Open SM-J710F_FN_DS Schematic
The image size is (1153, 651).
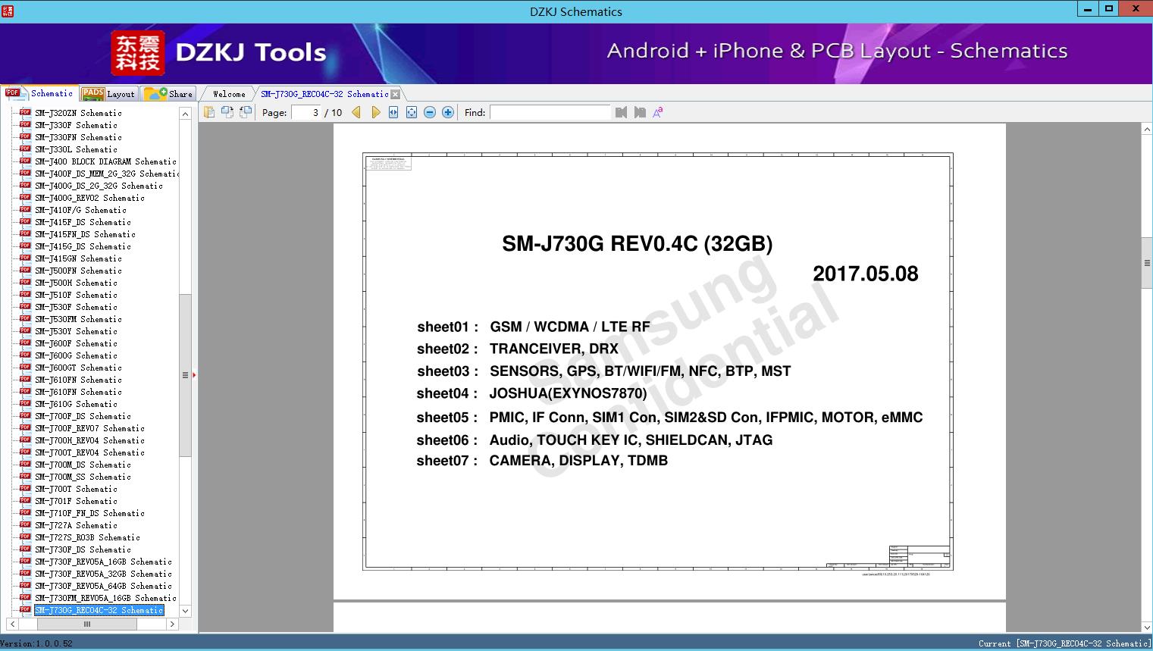89,513
